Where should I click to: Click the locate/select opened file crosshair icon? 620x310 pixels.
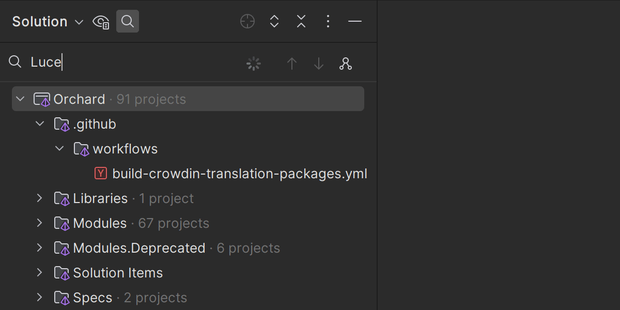click(x=247, y=21)
